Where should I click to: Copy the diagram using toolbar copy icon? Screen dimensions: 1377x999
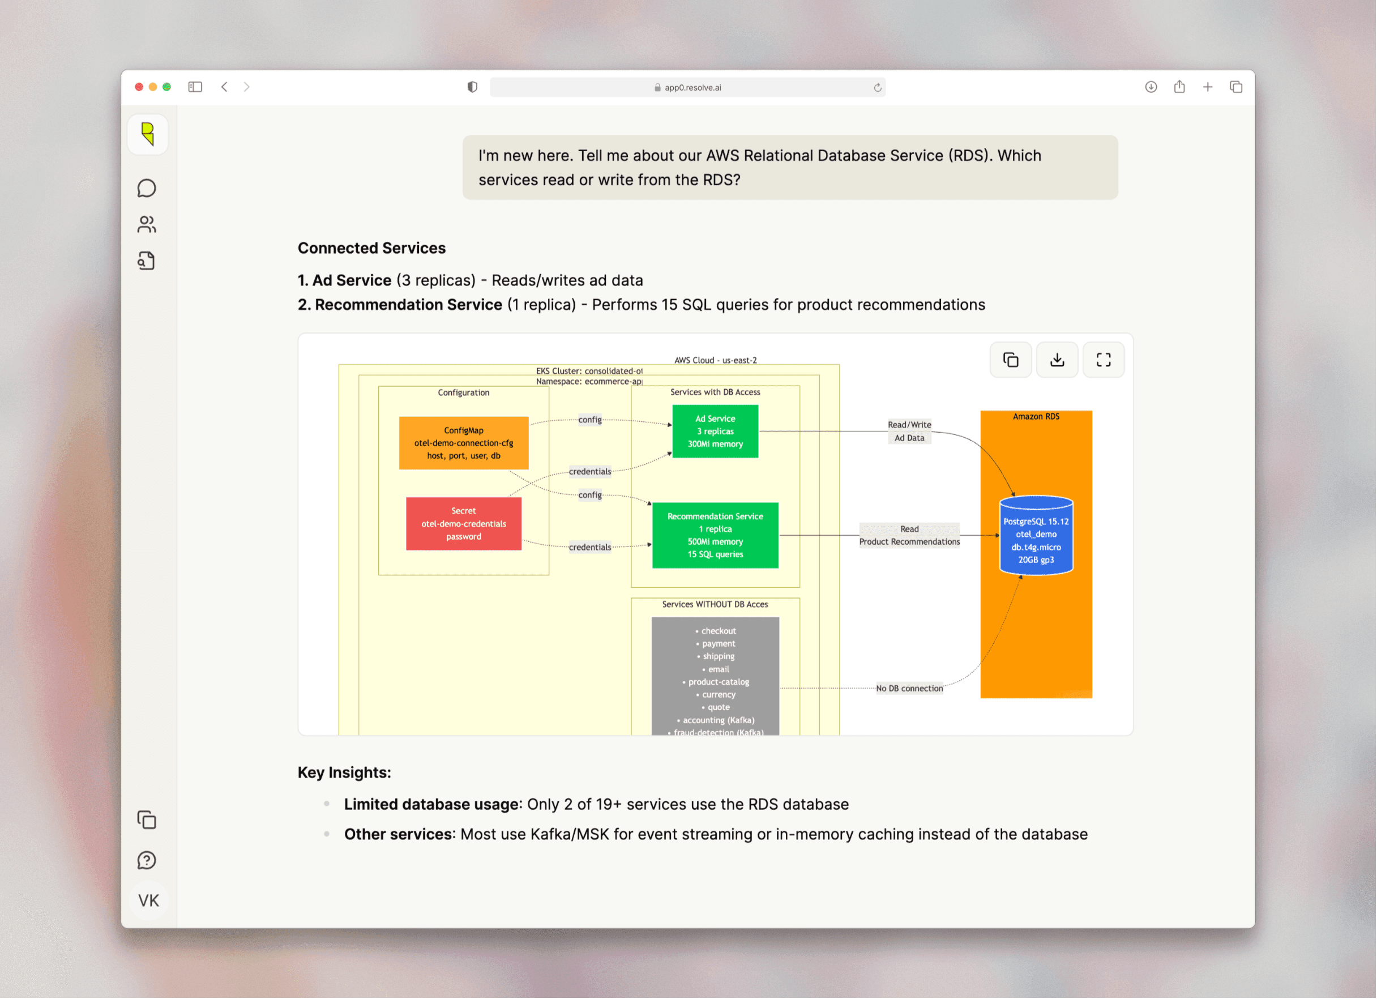1010,360
